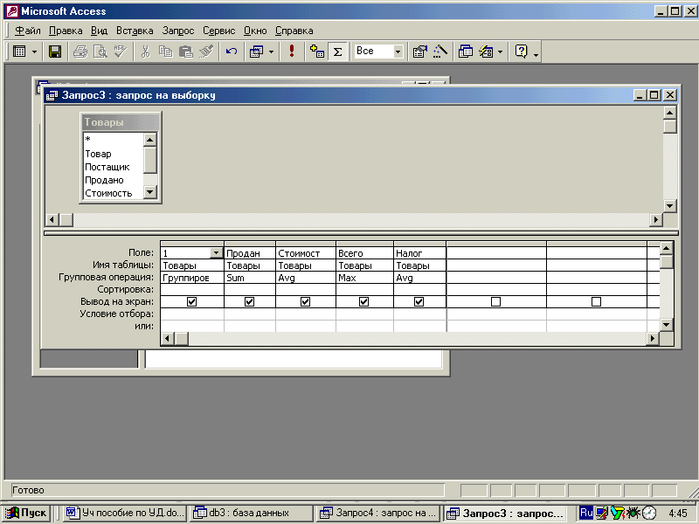
Task: Open the Вставка menu
Action: (135, 31)
